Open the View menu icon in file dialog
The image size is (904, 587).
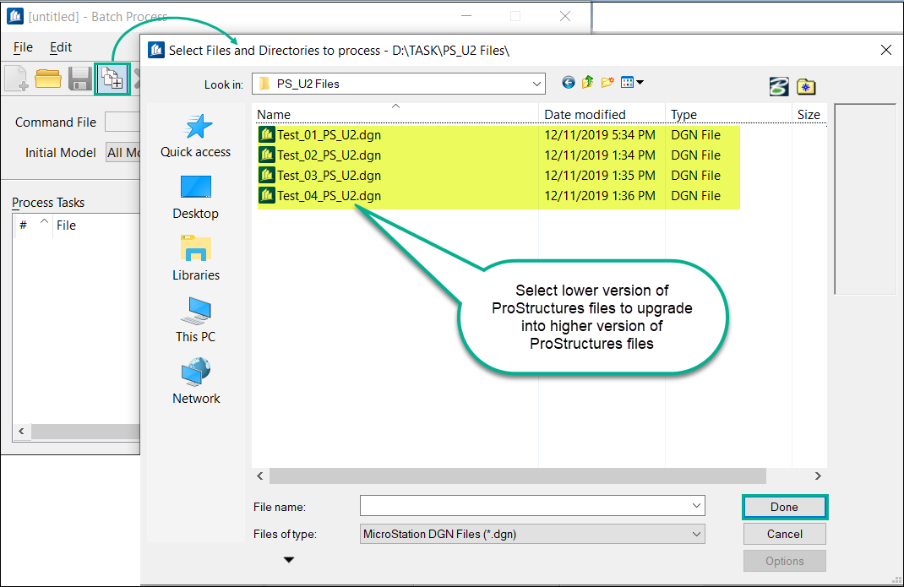[632, 83]
